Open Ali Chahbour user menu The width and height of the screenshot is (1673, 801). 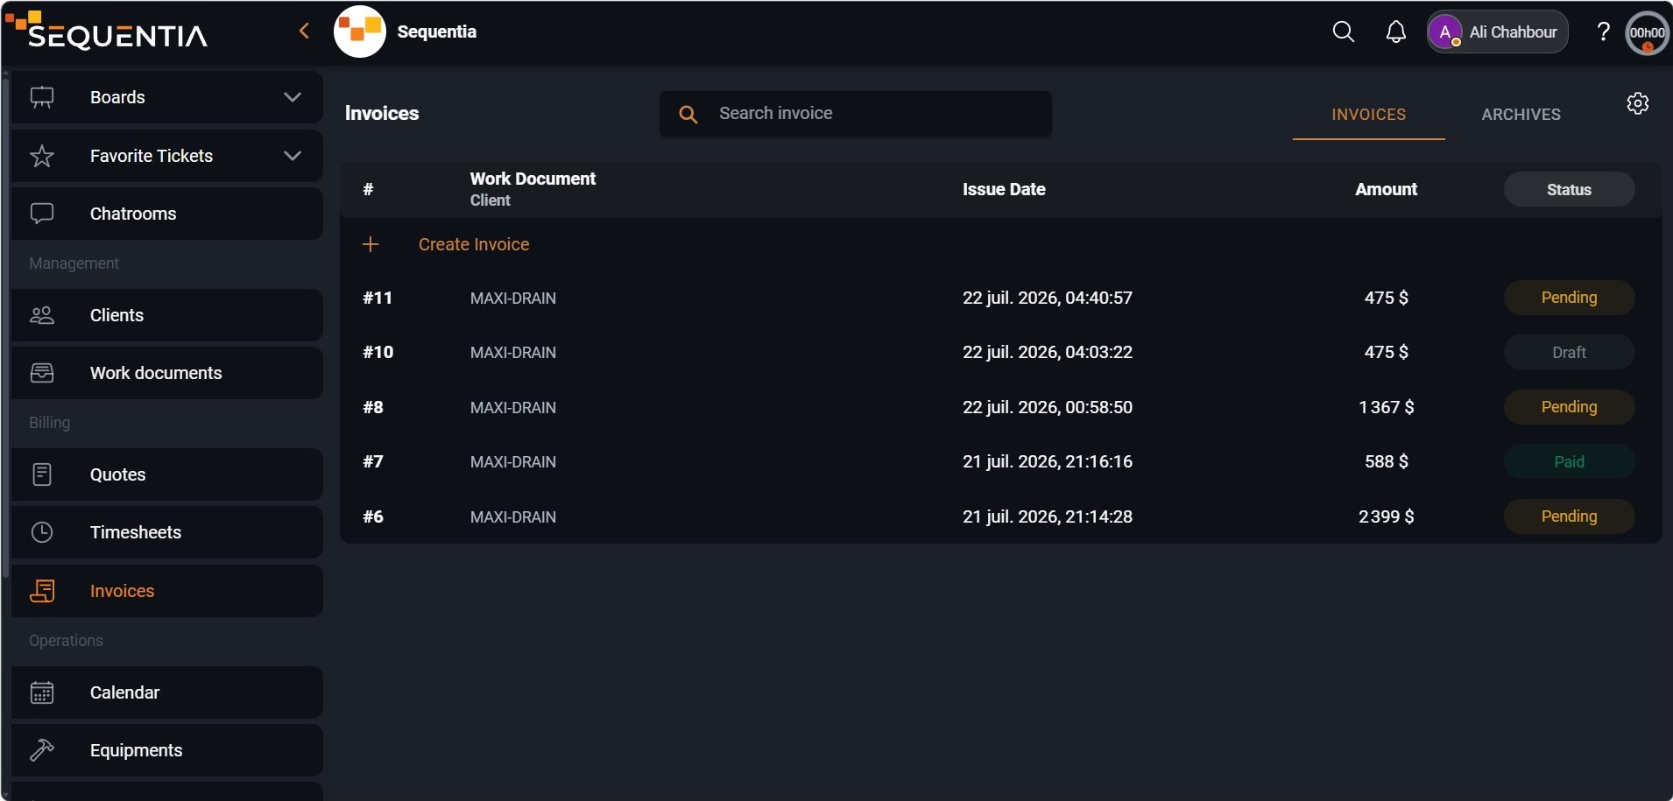(x=1498, y=32)
